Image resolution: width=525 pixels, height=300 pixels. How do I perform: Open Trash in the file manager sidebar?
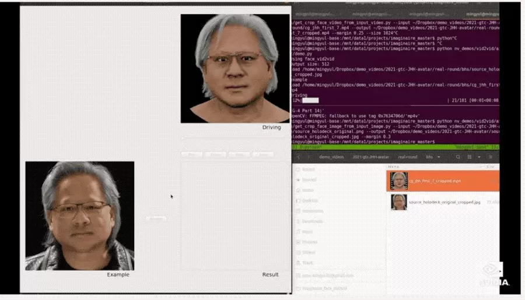coord(304,263)
